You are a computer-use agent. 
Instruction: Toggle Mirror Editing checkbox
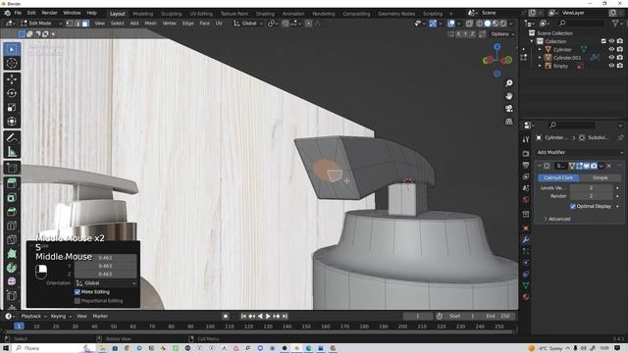[78, 292]
